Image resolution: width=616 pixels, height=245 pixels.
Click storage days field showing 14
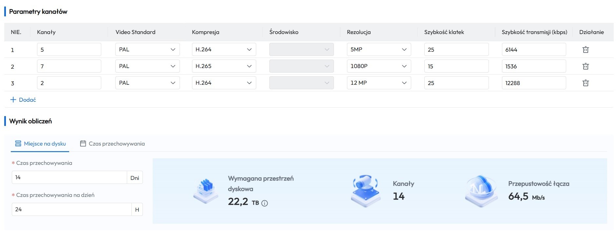coord(69,177)
